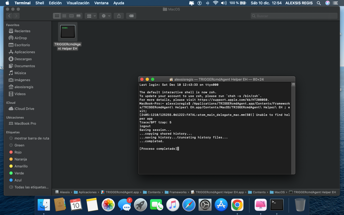Open the Apple menu
This screenshot has height=215, width=344.
coord(7,3)
